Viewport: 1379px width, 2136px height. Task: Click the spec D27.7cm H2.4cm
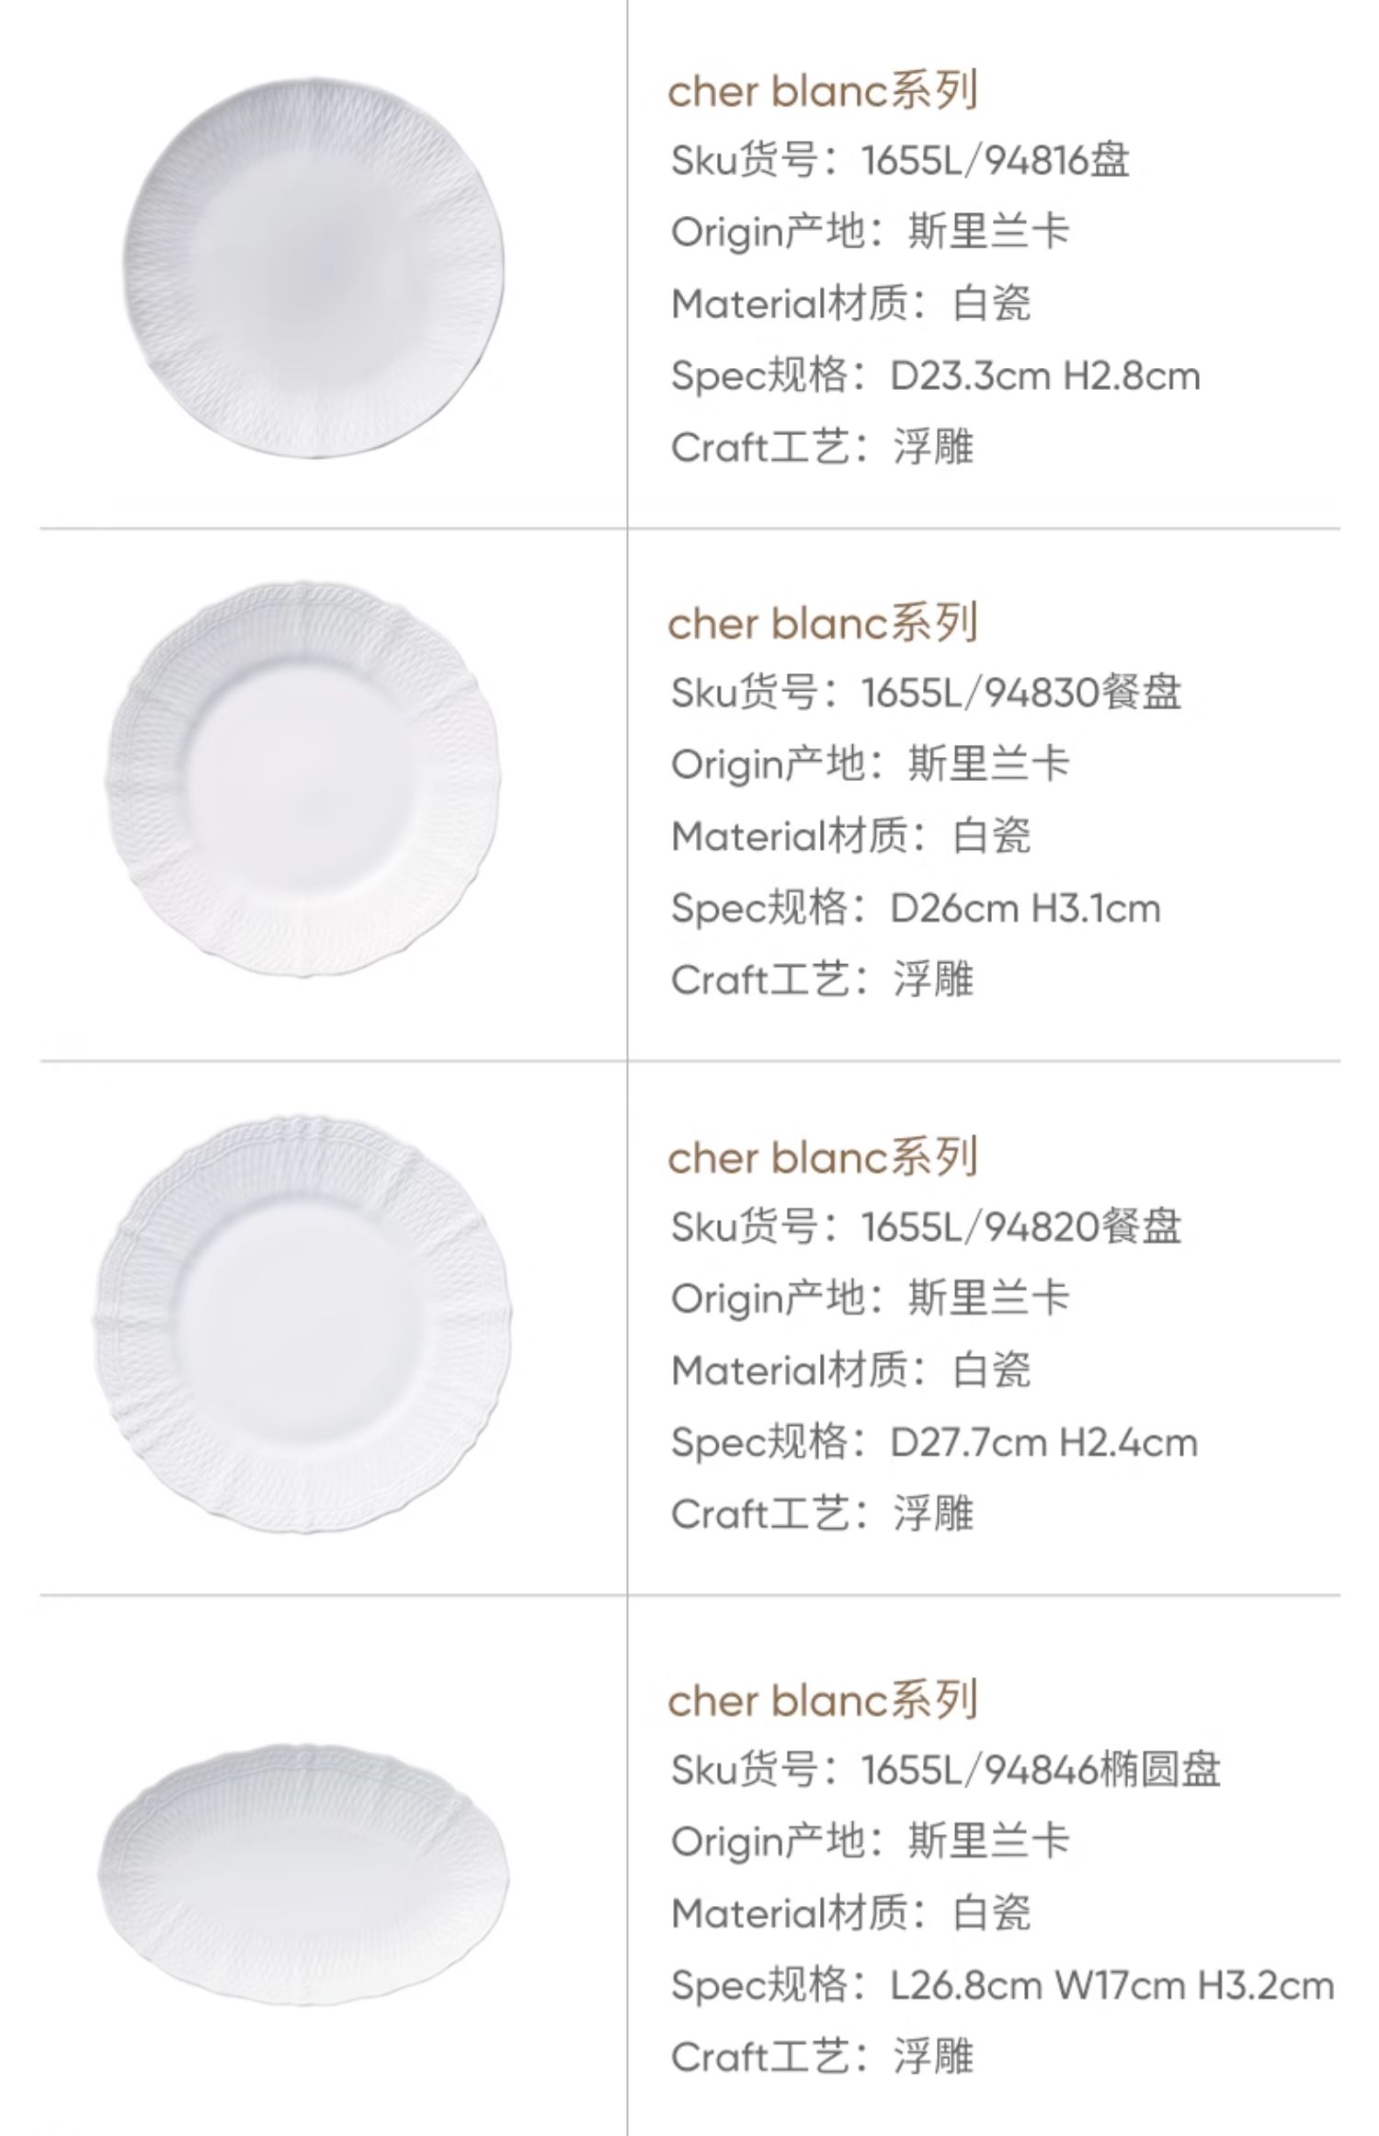coord(1043,1442)
